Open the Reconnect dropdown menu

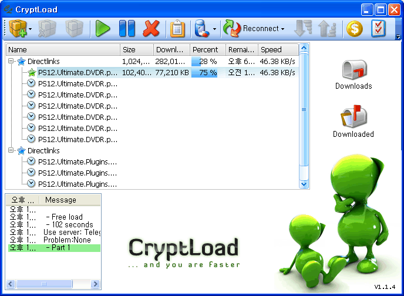282,29
